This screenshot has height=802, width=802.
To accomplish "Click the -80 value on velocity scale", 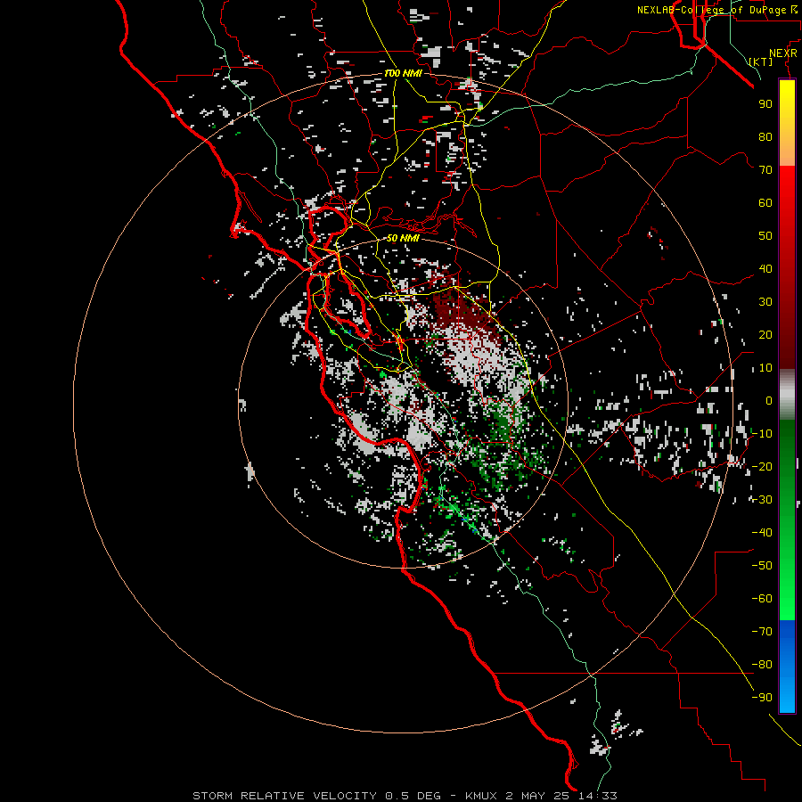I will click(x=762, y=665).
